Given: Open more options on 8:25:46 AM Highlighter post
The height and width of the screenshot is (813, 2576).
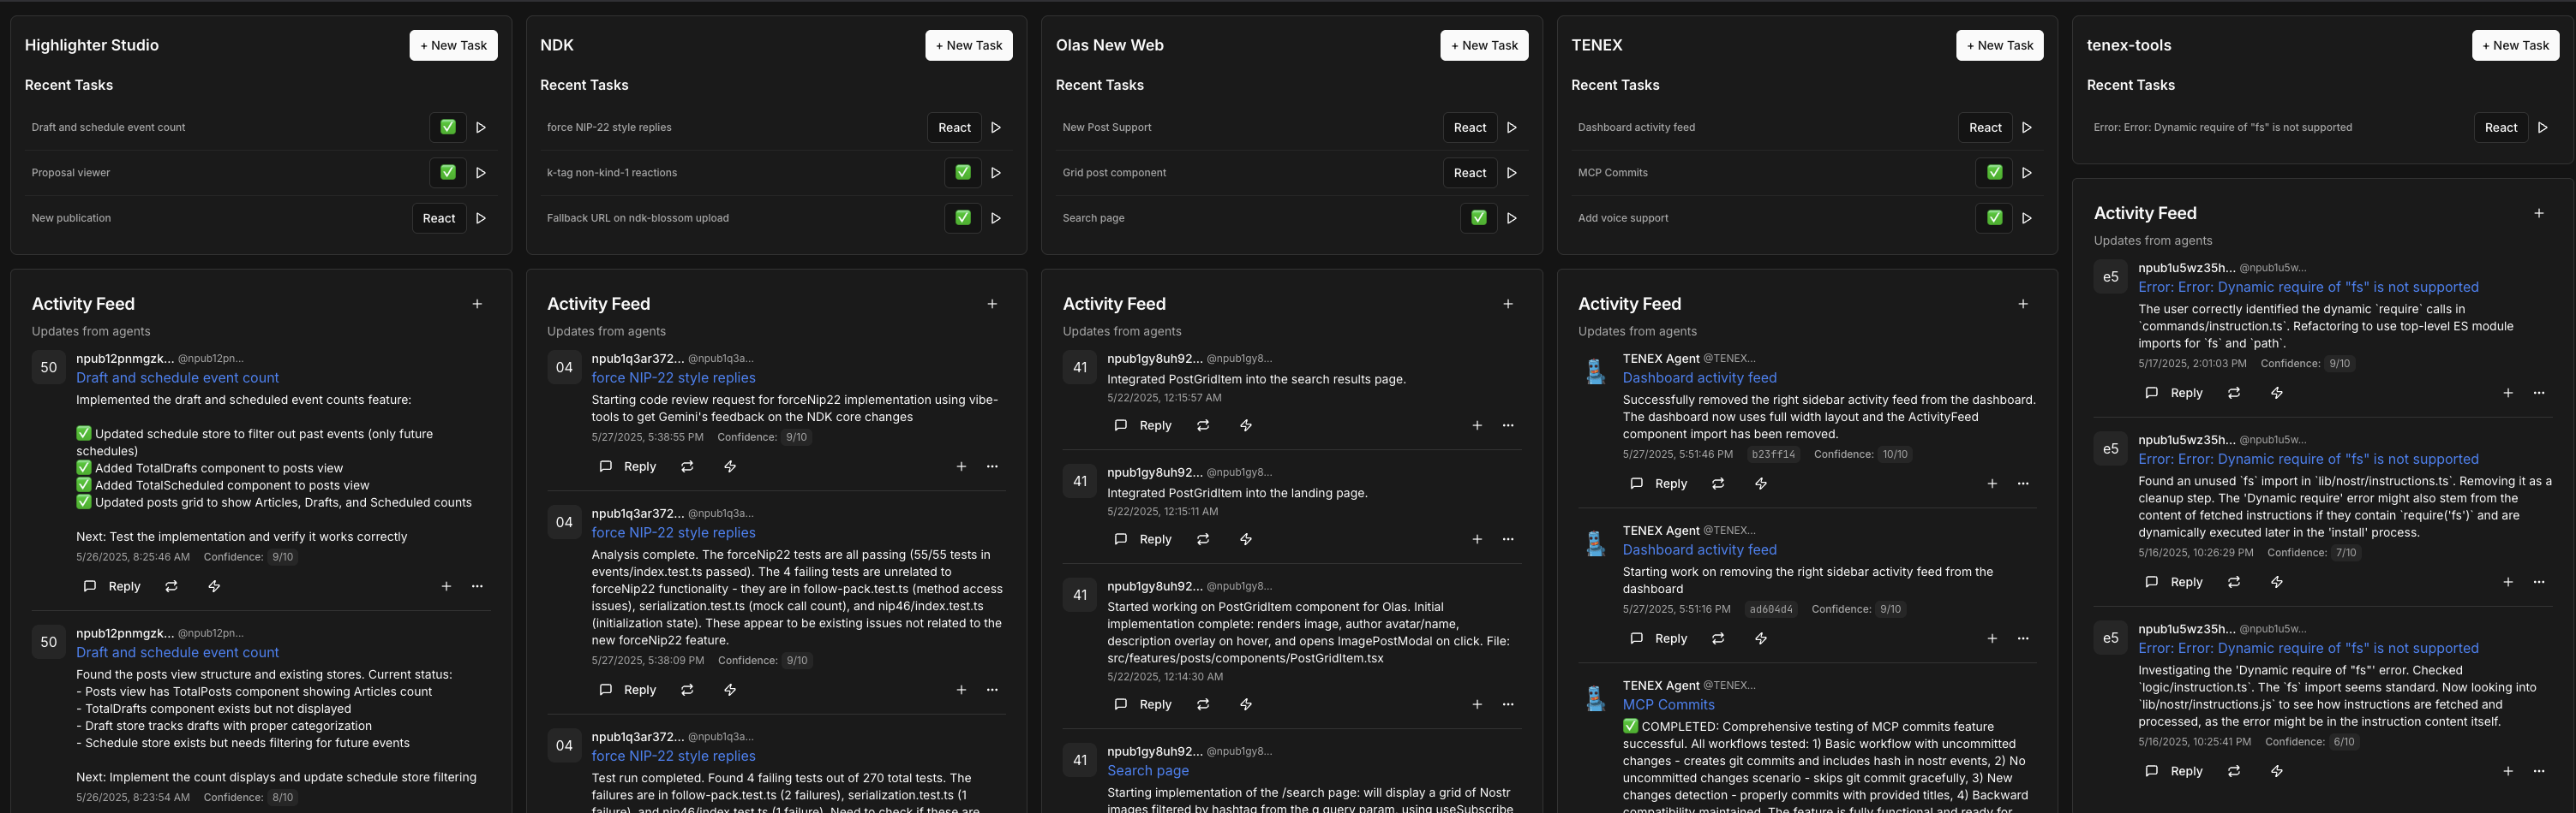Looking at the screenshot, I should pyautogui.click(x=477, y=586).
